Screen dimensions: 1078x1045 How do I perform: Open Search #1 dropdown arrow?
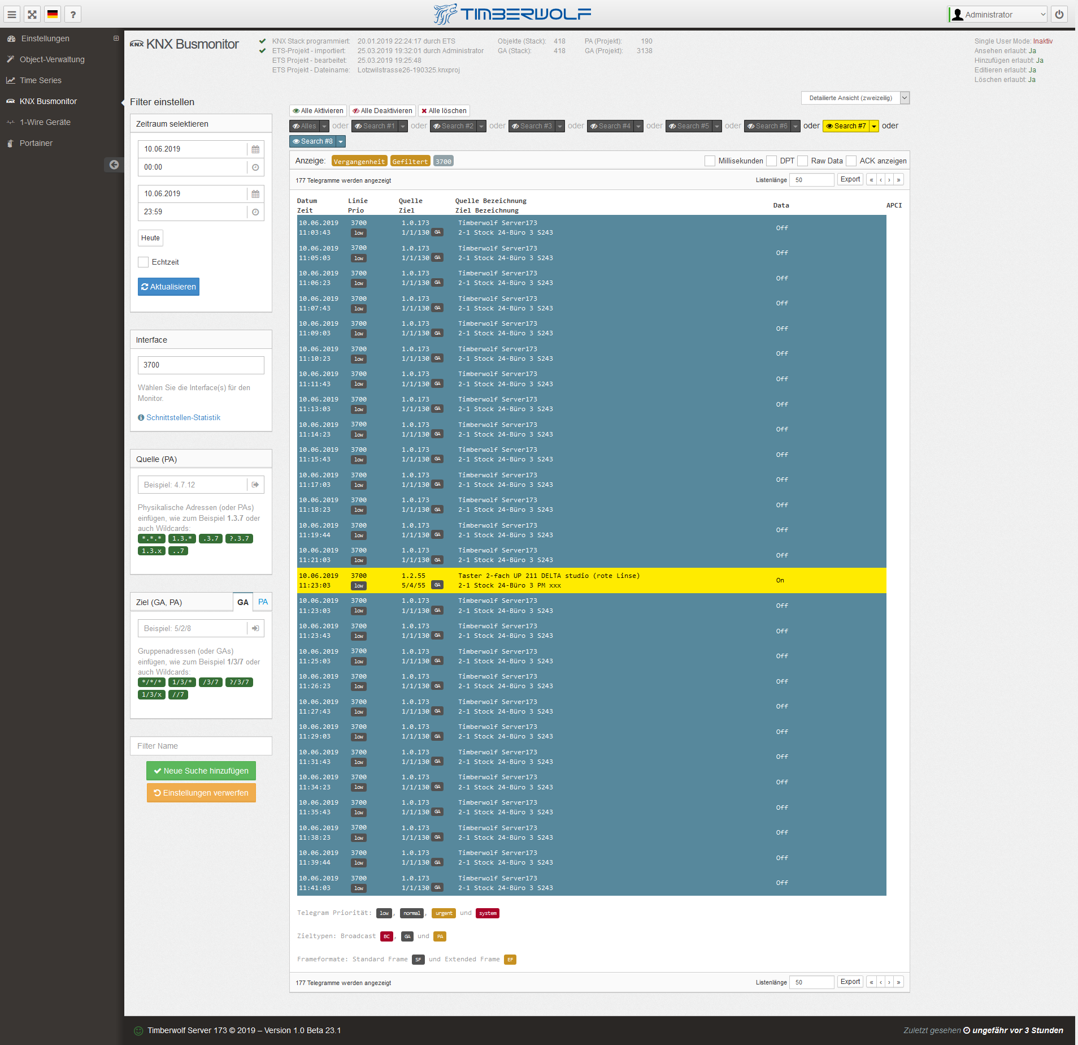[403, 126]
